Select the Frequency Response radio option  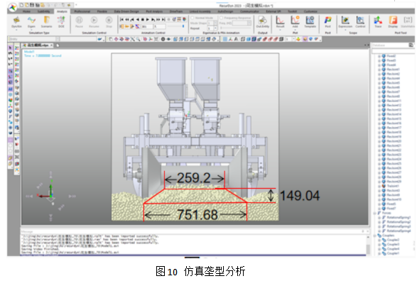point(221,18)
